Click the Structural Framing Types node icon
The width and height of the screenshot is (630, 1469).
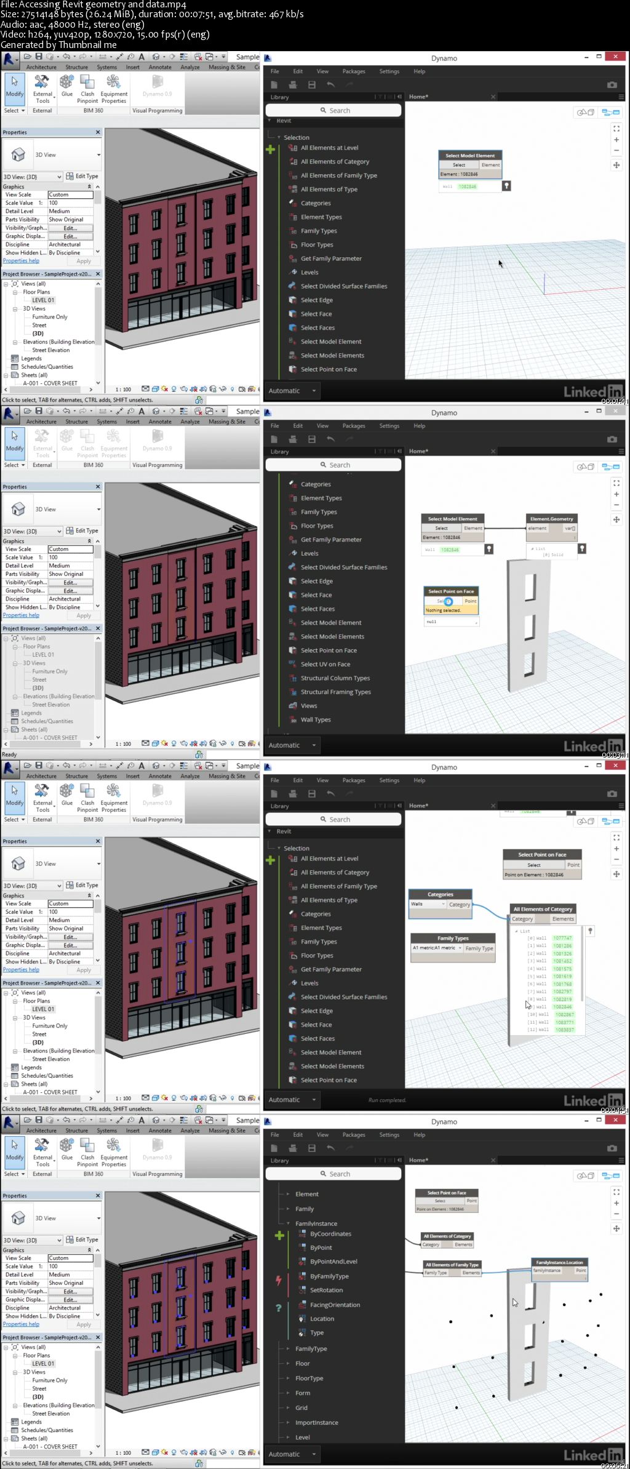(293, 691)
